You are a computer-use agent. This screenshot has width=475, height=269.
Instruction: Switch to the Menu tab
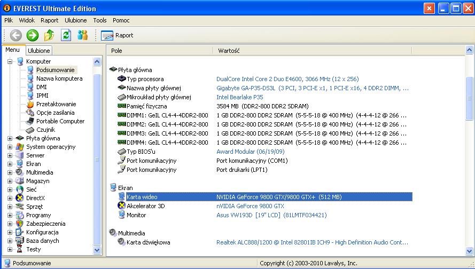13,50
